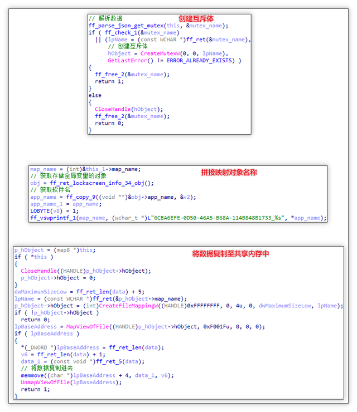This screenshot has width=357, height=412.
Task: Select the dwMaximumSizeLow = ff_ret_len(data) + 5 line
Action: click(x=79, y=292)
